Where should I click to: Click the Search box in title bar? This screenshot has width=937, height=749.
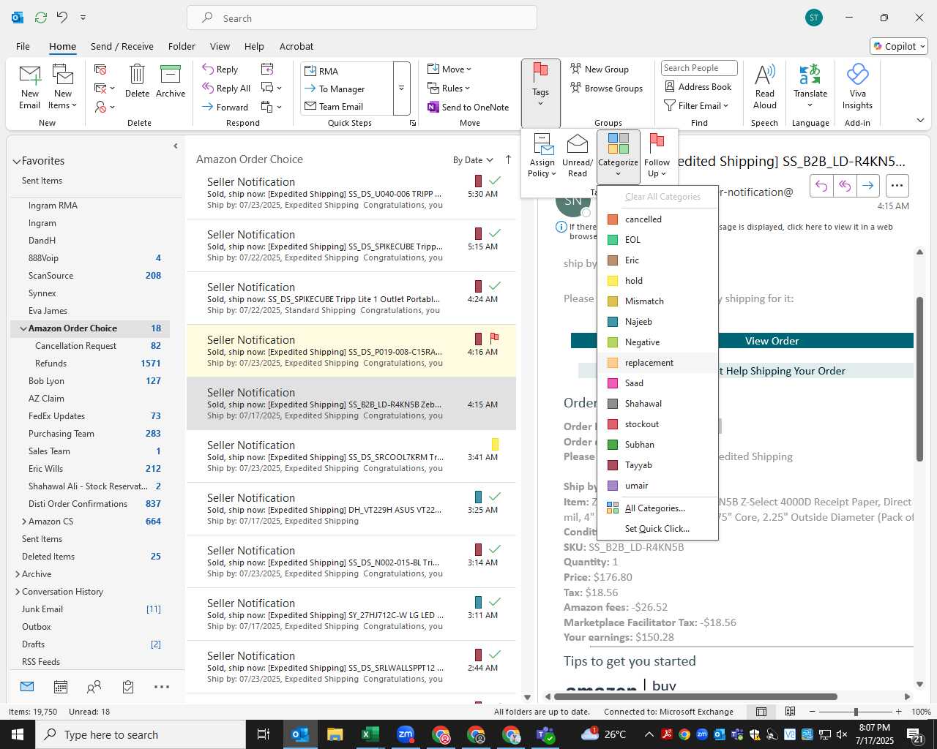coord(362,18)
